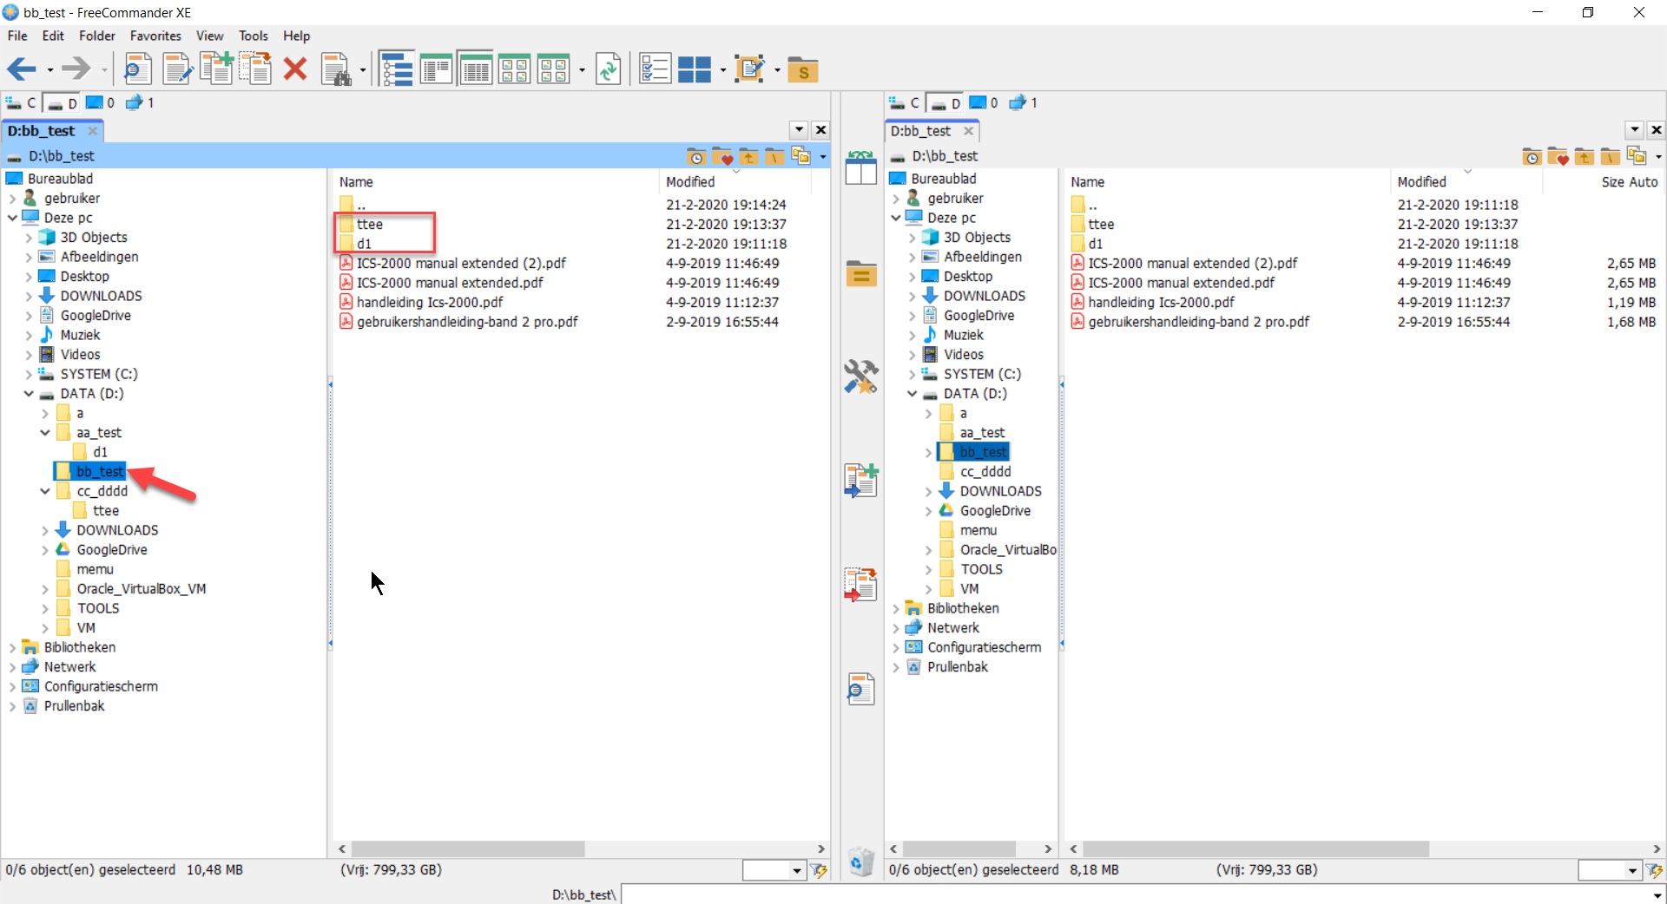1667x904 pixels.
Task: Open the file viewer toolbar icon
Action: pos(137,69)
